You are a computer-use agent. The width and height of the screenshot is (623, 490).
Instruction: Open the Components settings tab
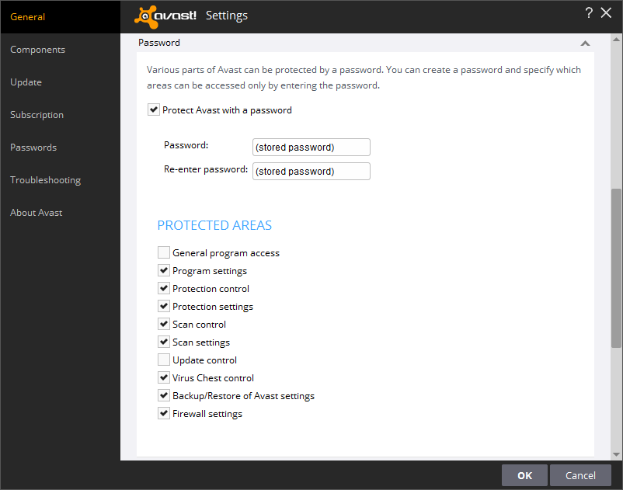(x=38, y=50)
